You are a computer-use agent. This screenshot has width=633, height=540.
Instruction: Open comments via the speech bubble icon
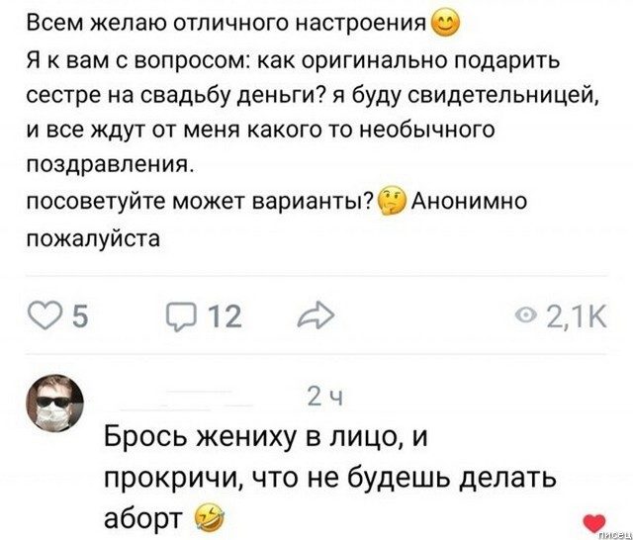point(176,316)
